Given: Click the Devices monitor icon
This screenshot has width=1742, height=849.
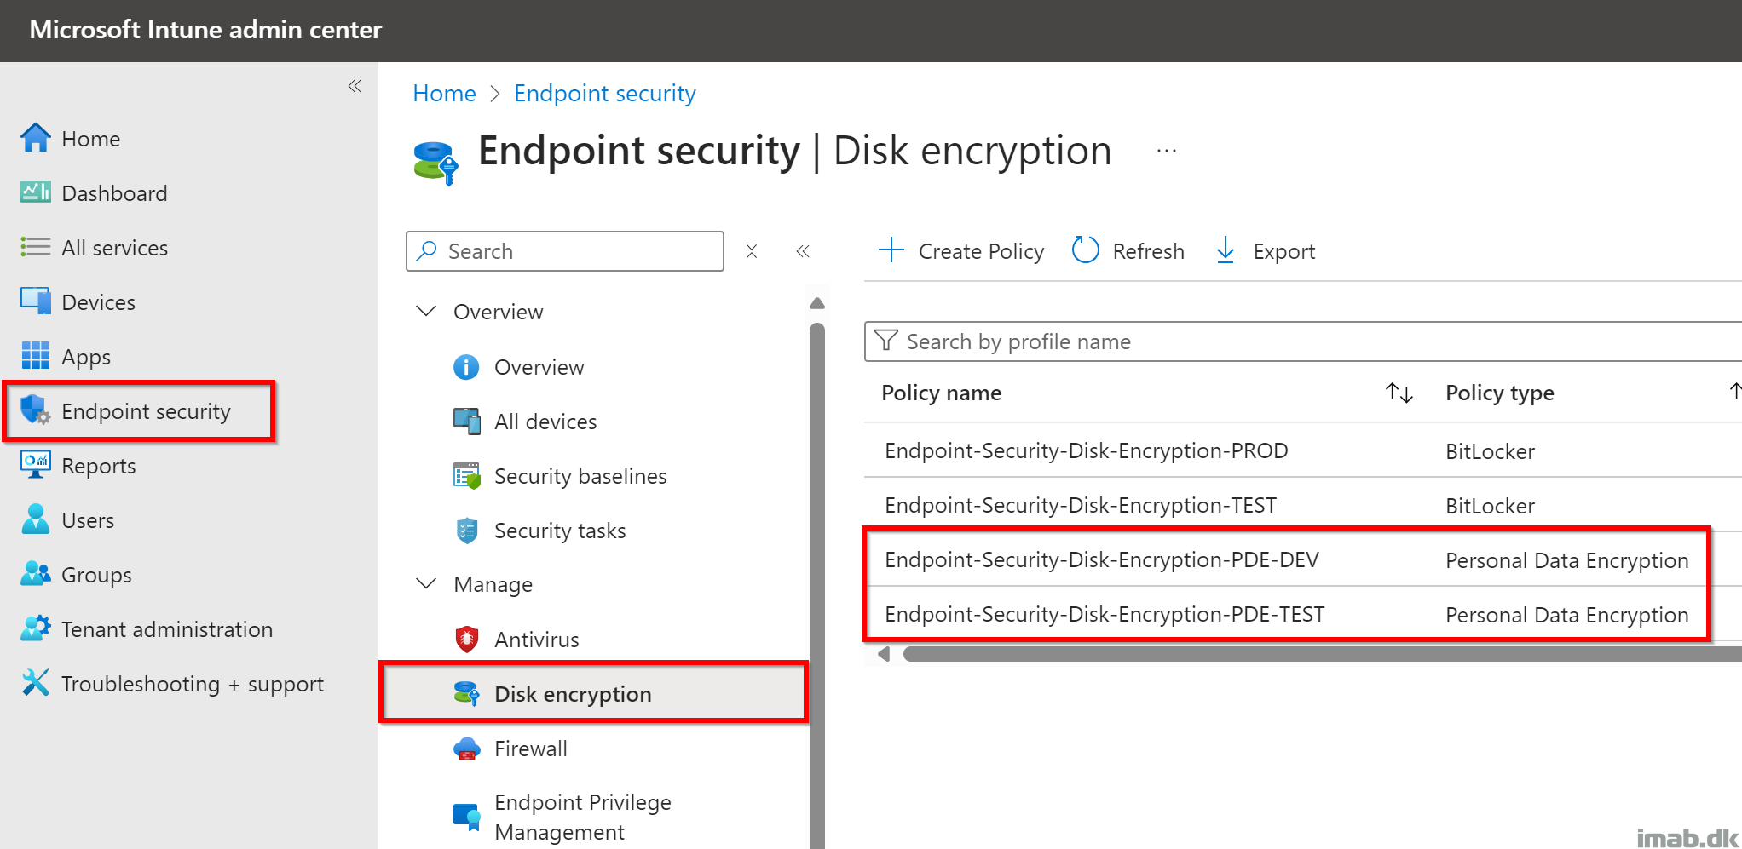Looking at the screenshot, I should [35, 301].
